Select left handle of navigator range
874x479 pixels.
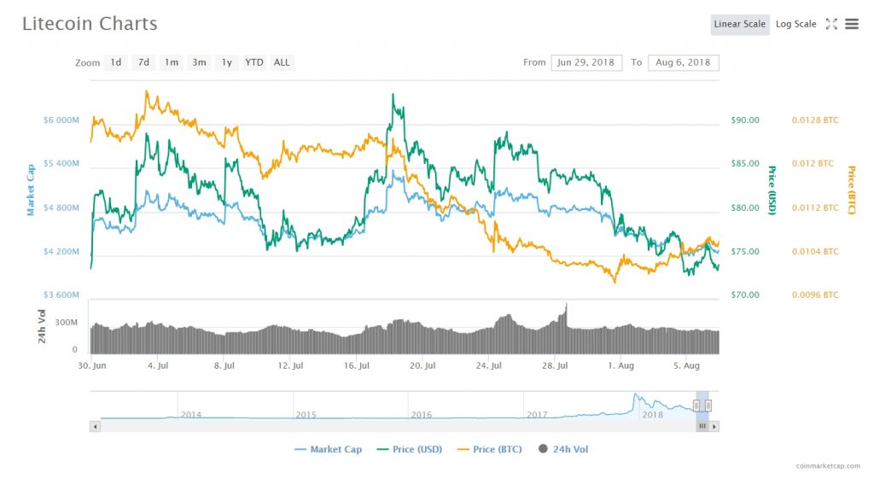click(696, 406)
